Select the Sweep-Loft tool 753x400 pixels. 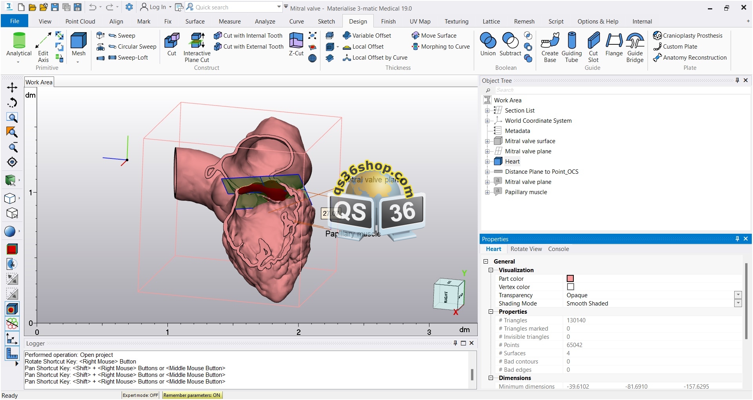[128, 57]
